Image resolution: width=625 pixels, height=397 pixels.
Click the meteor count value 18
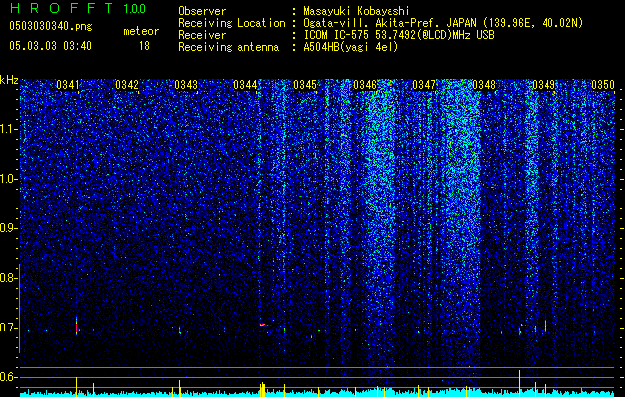pyautogui.click(x=144, y=46)
